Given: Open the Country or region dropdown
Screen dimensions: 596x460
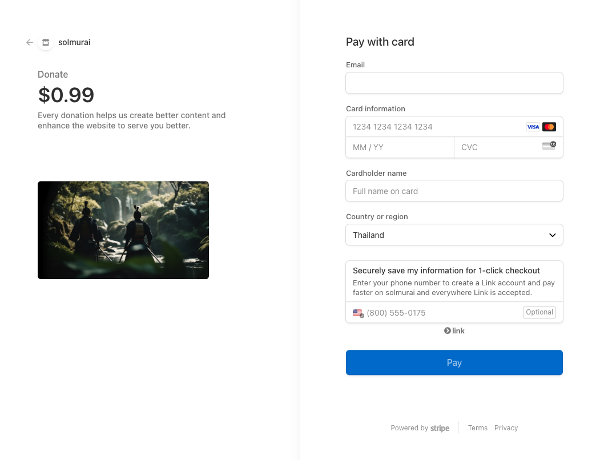Looking at the screenshot, I should pos(454,235).
